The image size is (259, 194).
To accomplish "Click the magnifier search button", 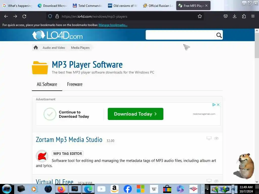I will click(219, 35).
